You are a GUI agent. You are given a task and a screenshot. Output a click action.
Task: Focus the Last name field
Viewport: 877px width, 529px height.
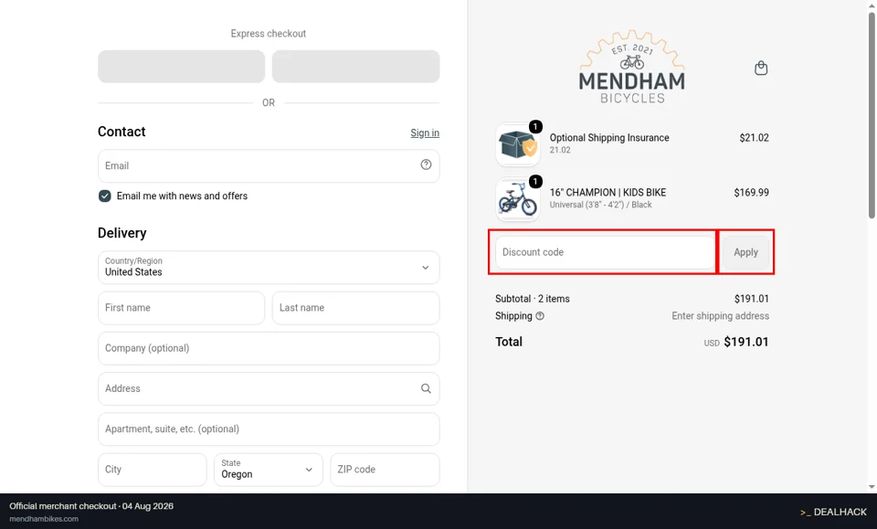[x=355, y=308]
